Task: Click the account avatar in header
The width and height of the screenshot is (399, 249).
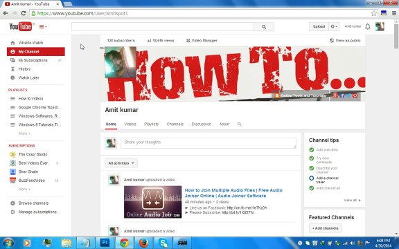Action: (380, 26)
